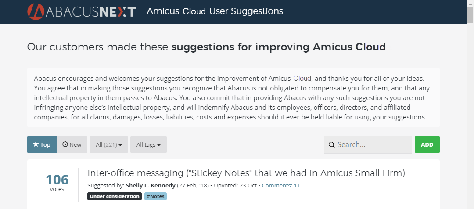Click the star icon on Top
The height and width of the screenshot is (209, 474).
[x=36, y=144]
